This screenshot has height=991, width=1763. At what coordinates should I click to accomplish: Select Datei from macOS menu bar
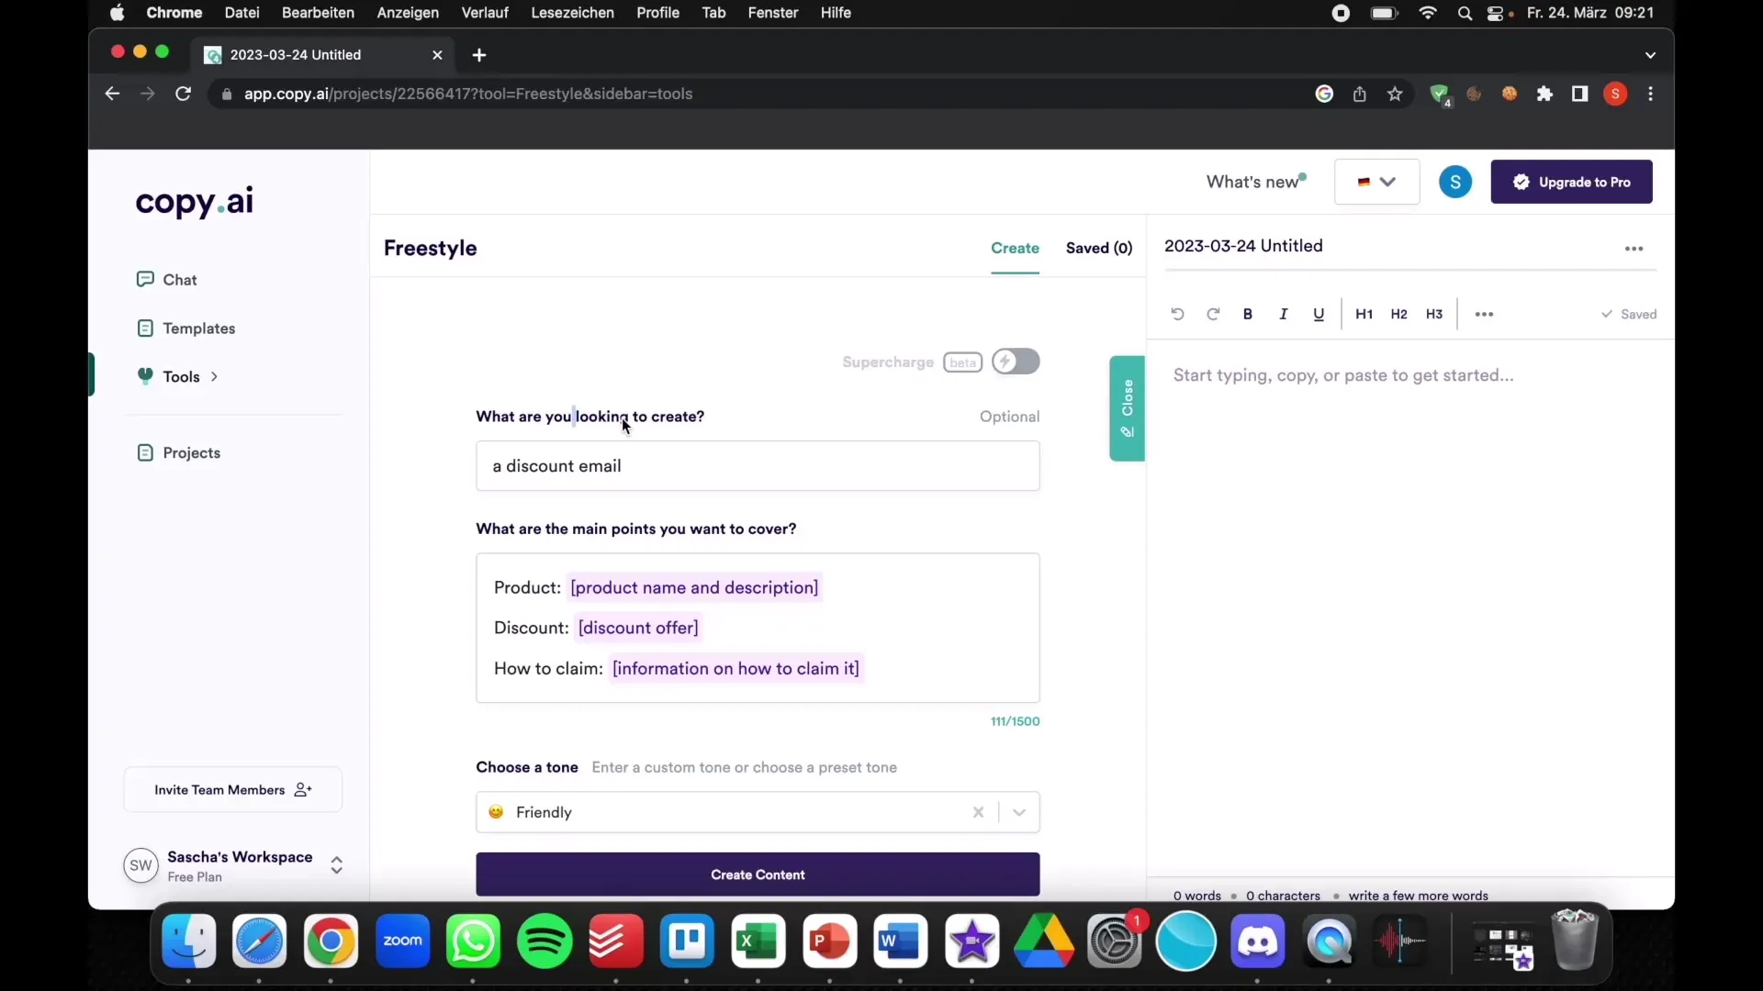pyautogui.click(x=241, y=14)
